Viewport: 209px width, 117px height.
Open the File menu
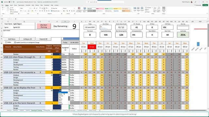click(x=3, y=5)
